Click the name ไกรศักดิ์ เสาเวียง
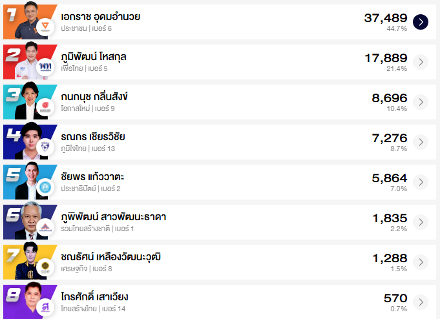This screenshot has height=319, width=440. (95, 296)
